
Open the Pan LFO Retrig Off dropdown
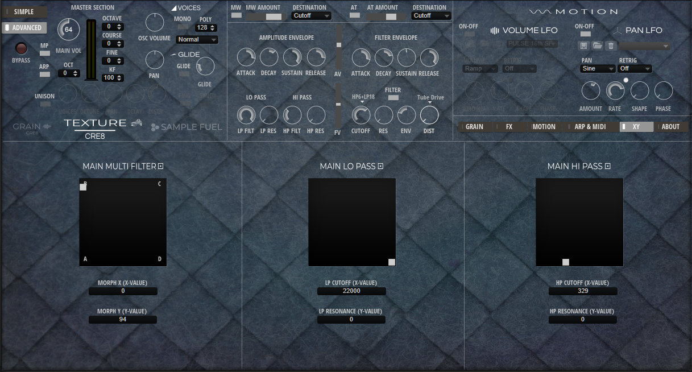(x=635, y=69)
